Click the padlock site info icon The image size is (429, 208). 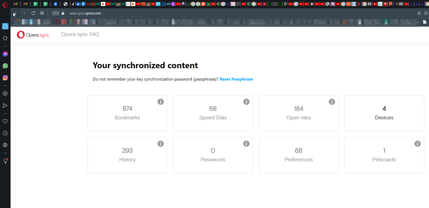[x=63, y=13]
